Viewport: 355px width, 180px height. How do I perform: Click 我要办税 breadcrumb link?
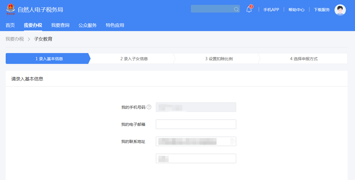15,39
